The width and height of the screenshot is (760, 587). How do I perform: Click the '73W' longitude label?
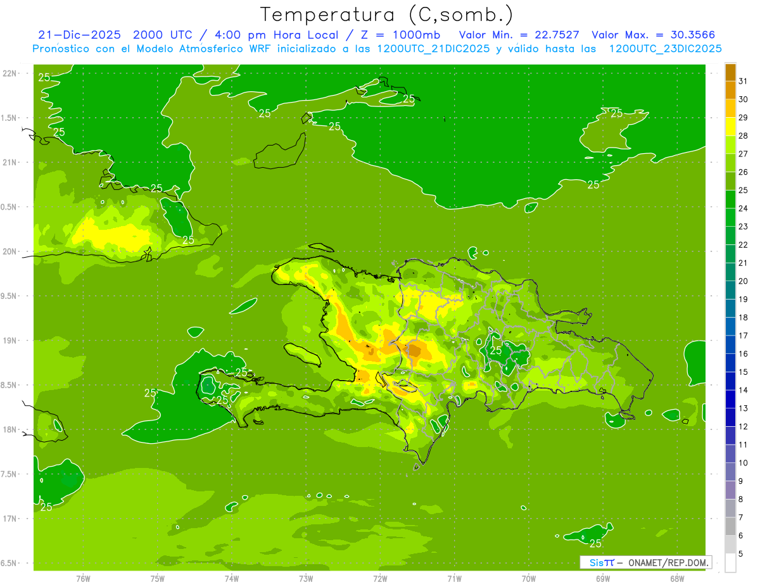click(306, 578)
